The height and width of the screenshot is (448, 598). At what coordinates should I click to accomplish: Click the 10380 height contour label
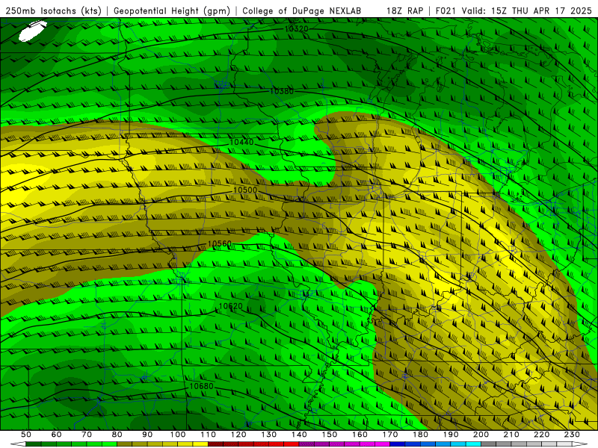click(282, 91)
